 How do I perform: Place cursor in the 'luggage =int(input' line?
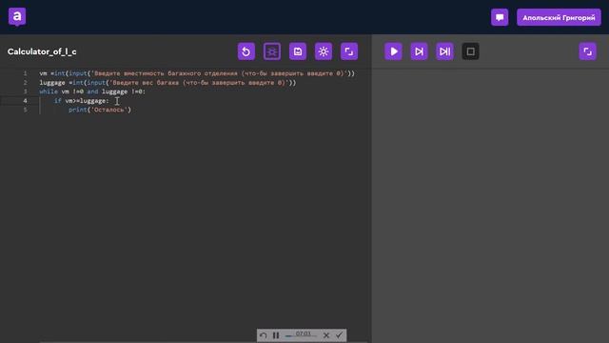[x=167, y=83]
